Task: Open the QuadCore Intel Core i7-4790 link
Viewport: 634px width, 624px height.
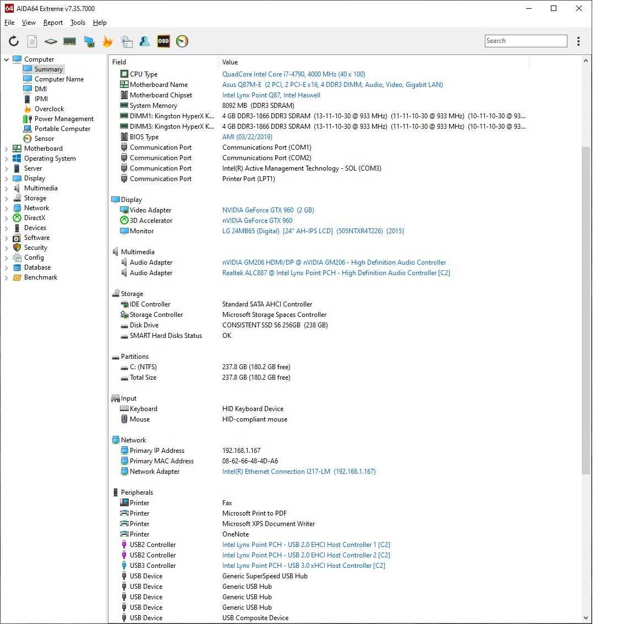Action: click(x=293, y=74)
